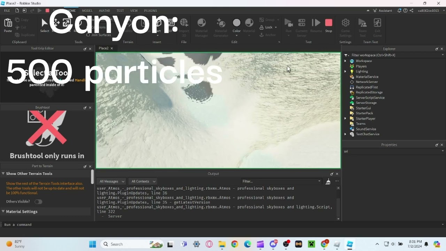
Task: Select the Paste tool in Clipboard
Action: (x=8, y=24)
